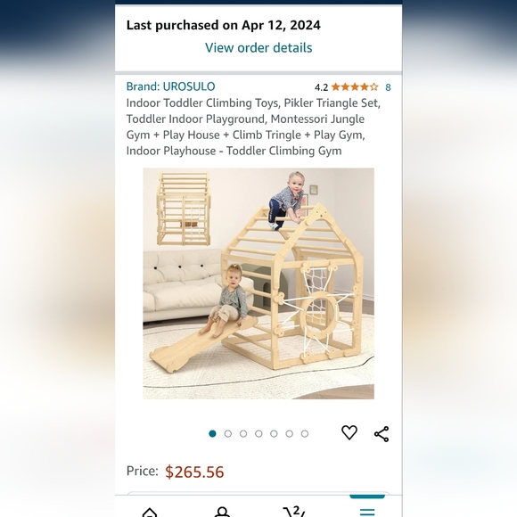Open the shopping cart icon
This screenshot has height=517, width=517.
294,512
